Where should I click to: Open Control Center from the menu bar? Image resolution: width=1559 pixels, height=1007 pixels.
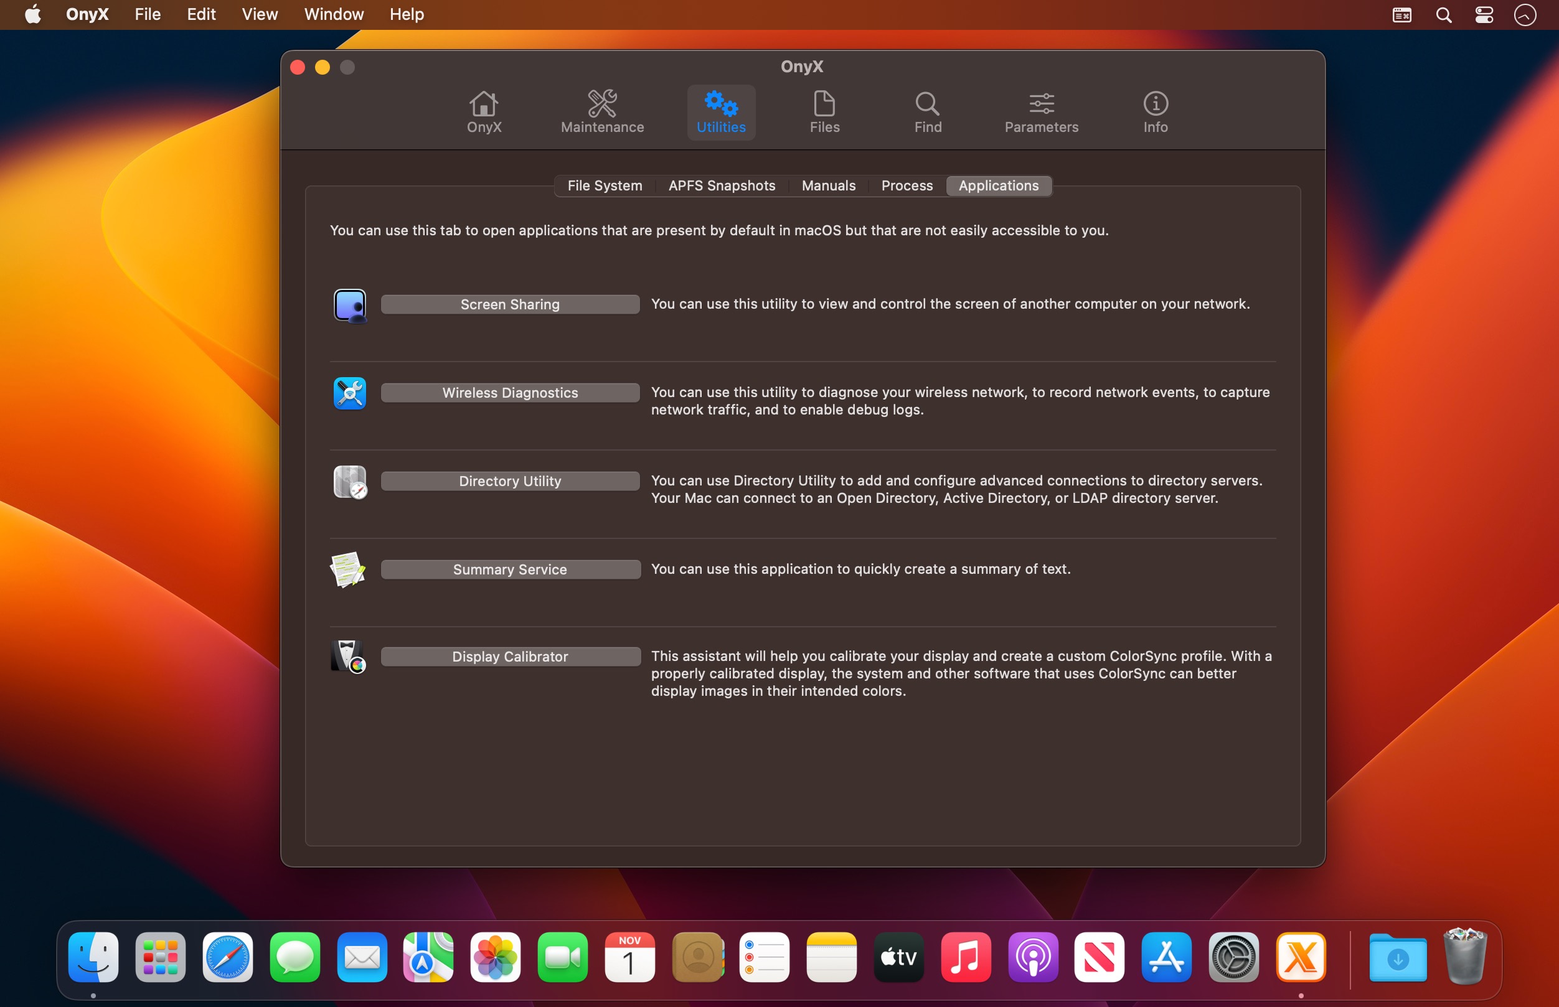(x=1484, y=14)
